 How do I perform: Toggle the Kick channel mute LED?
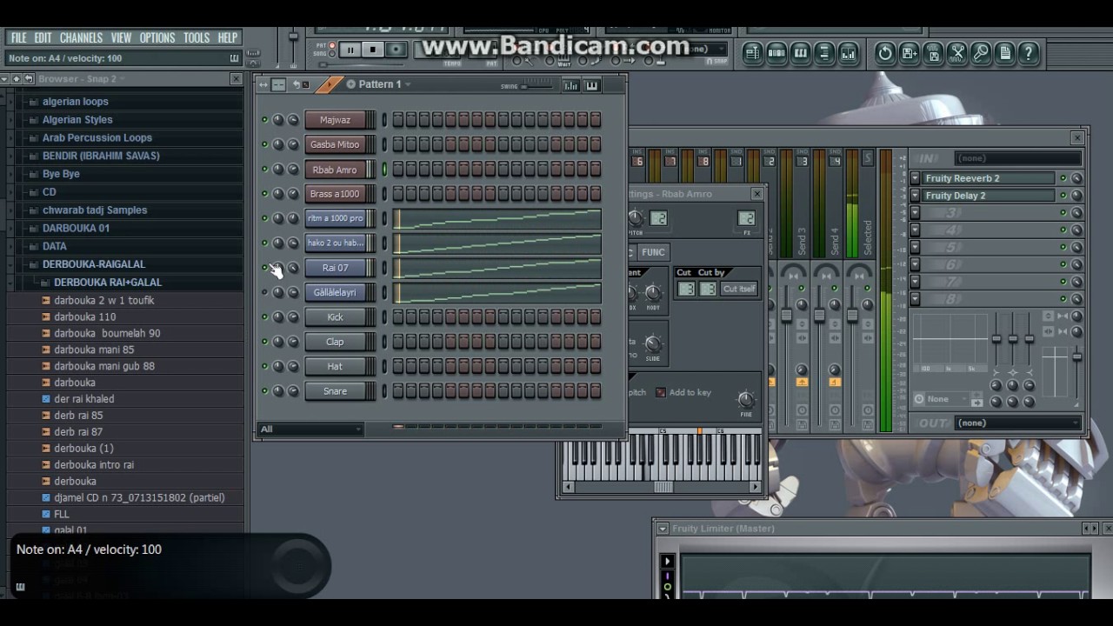coord(264,317)
